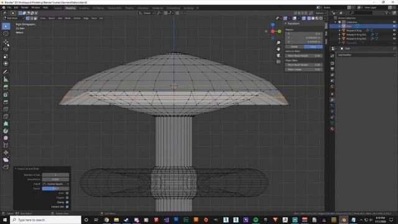
Task: Open the File menu
Action: click(9, 7)
